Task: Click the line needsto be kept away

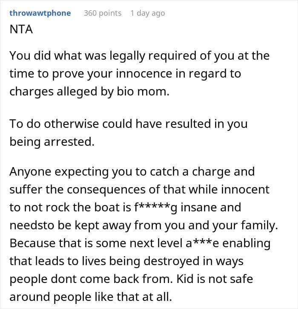Action: pos(144,225)
